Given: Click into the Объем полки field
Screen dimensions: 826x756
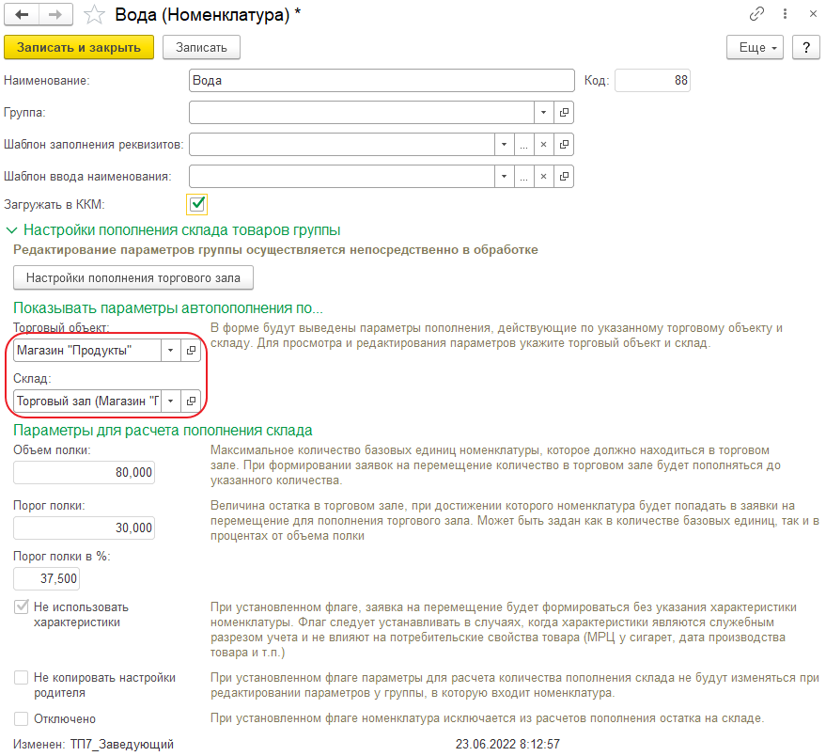Looking at the screenshot, I should point(85,473).
